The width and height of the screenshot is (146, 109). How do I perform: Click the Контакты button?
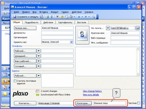click(25, 103)
